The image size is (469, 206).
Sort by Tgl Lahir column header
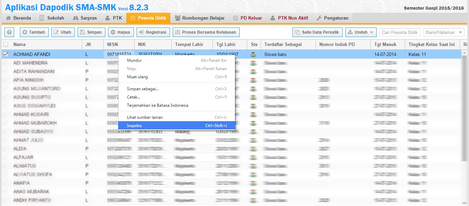pos(230,44)
